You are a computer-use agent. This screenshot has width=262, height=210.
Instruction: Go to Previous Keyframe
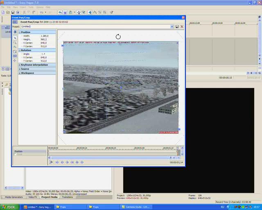(62, 162)
